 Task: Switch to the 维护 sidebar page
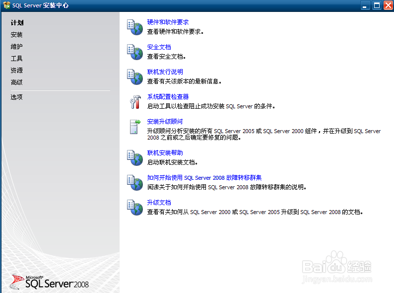pyautogui.click(x=16, y=47)
